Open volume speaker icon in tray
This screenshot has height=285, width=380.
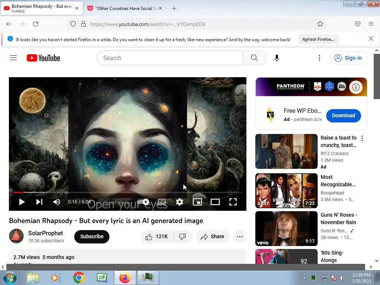(342, 278)
